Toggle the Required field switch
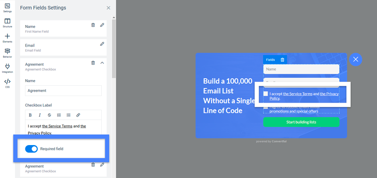The height and width of the screenshot is (178, 377). [x=31, y=149]
